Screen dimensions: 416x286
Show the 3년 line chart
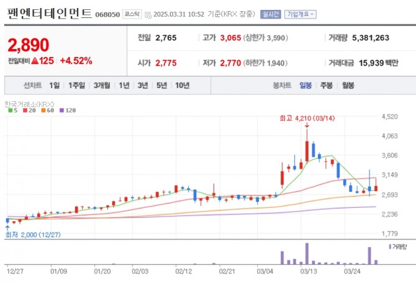tap(143, 86)
